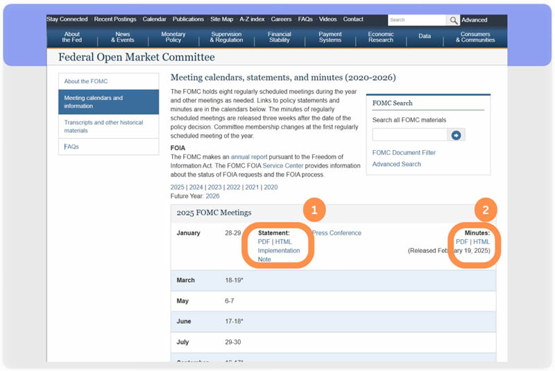Viewport: 555px width, 371px height.
Task: Open About the FOMC sidebar item
Action: [x=86, y=81]
